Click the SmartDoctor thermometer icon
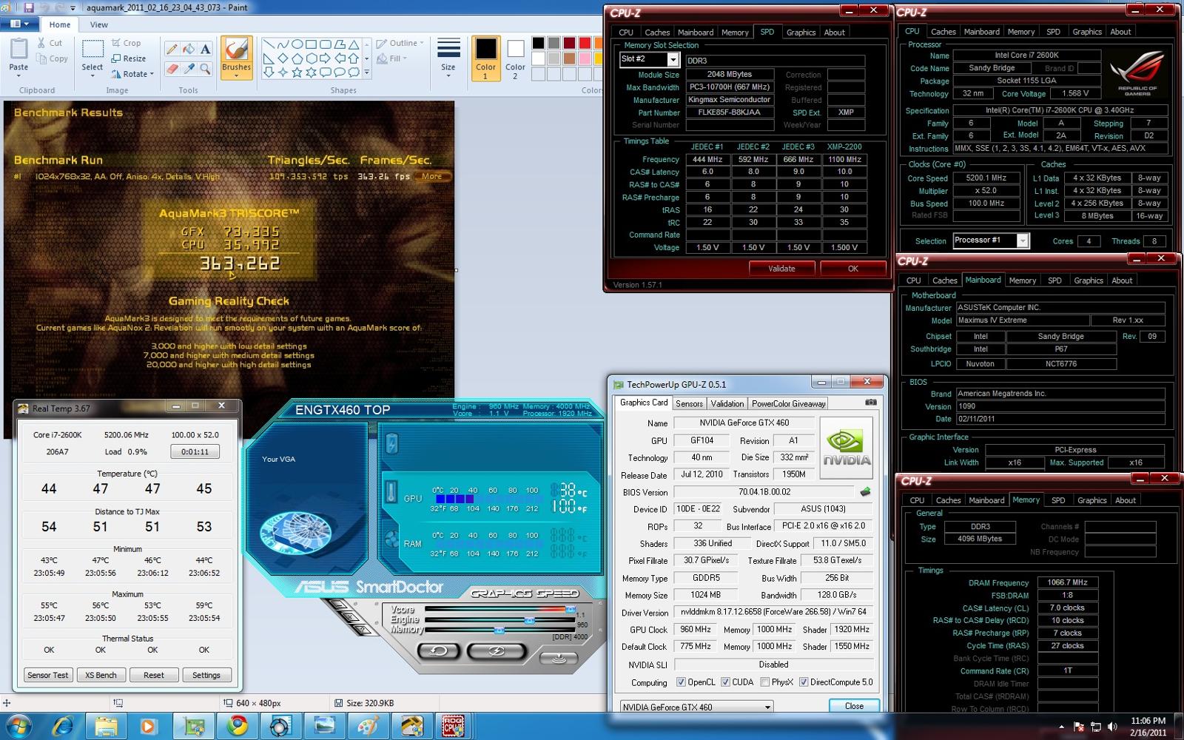 coord(391,492)
